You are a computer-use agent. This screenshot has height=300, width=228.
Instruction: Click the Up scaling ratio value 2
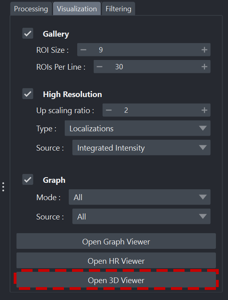126,110
